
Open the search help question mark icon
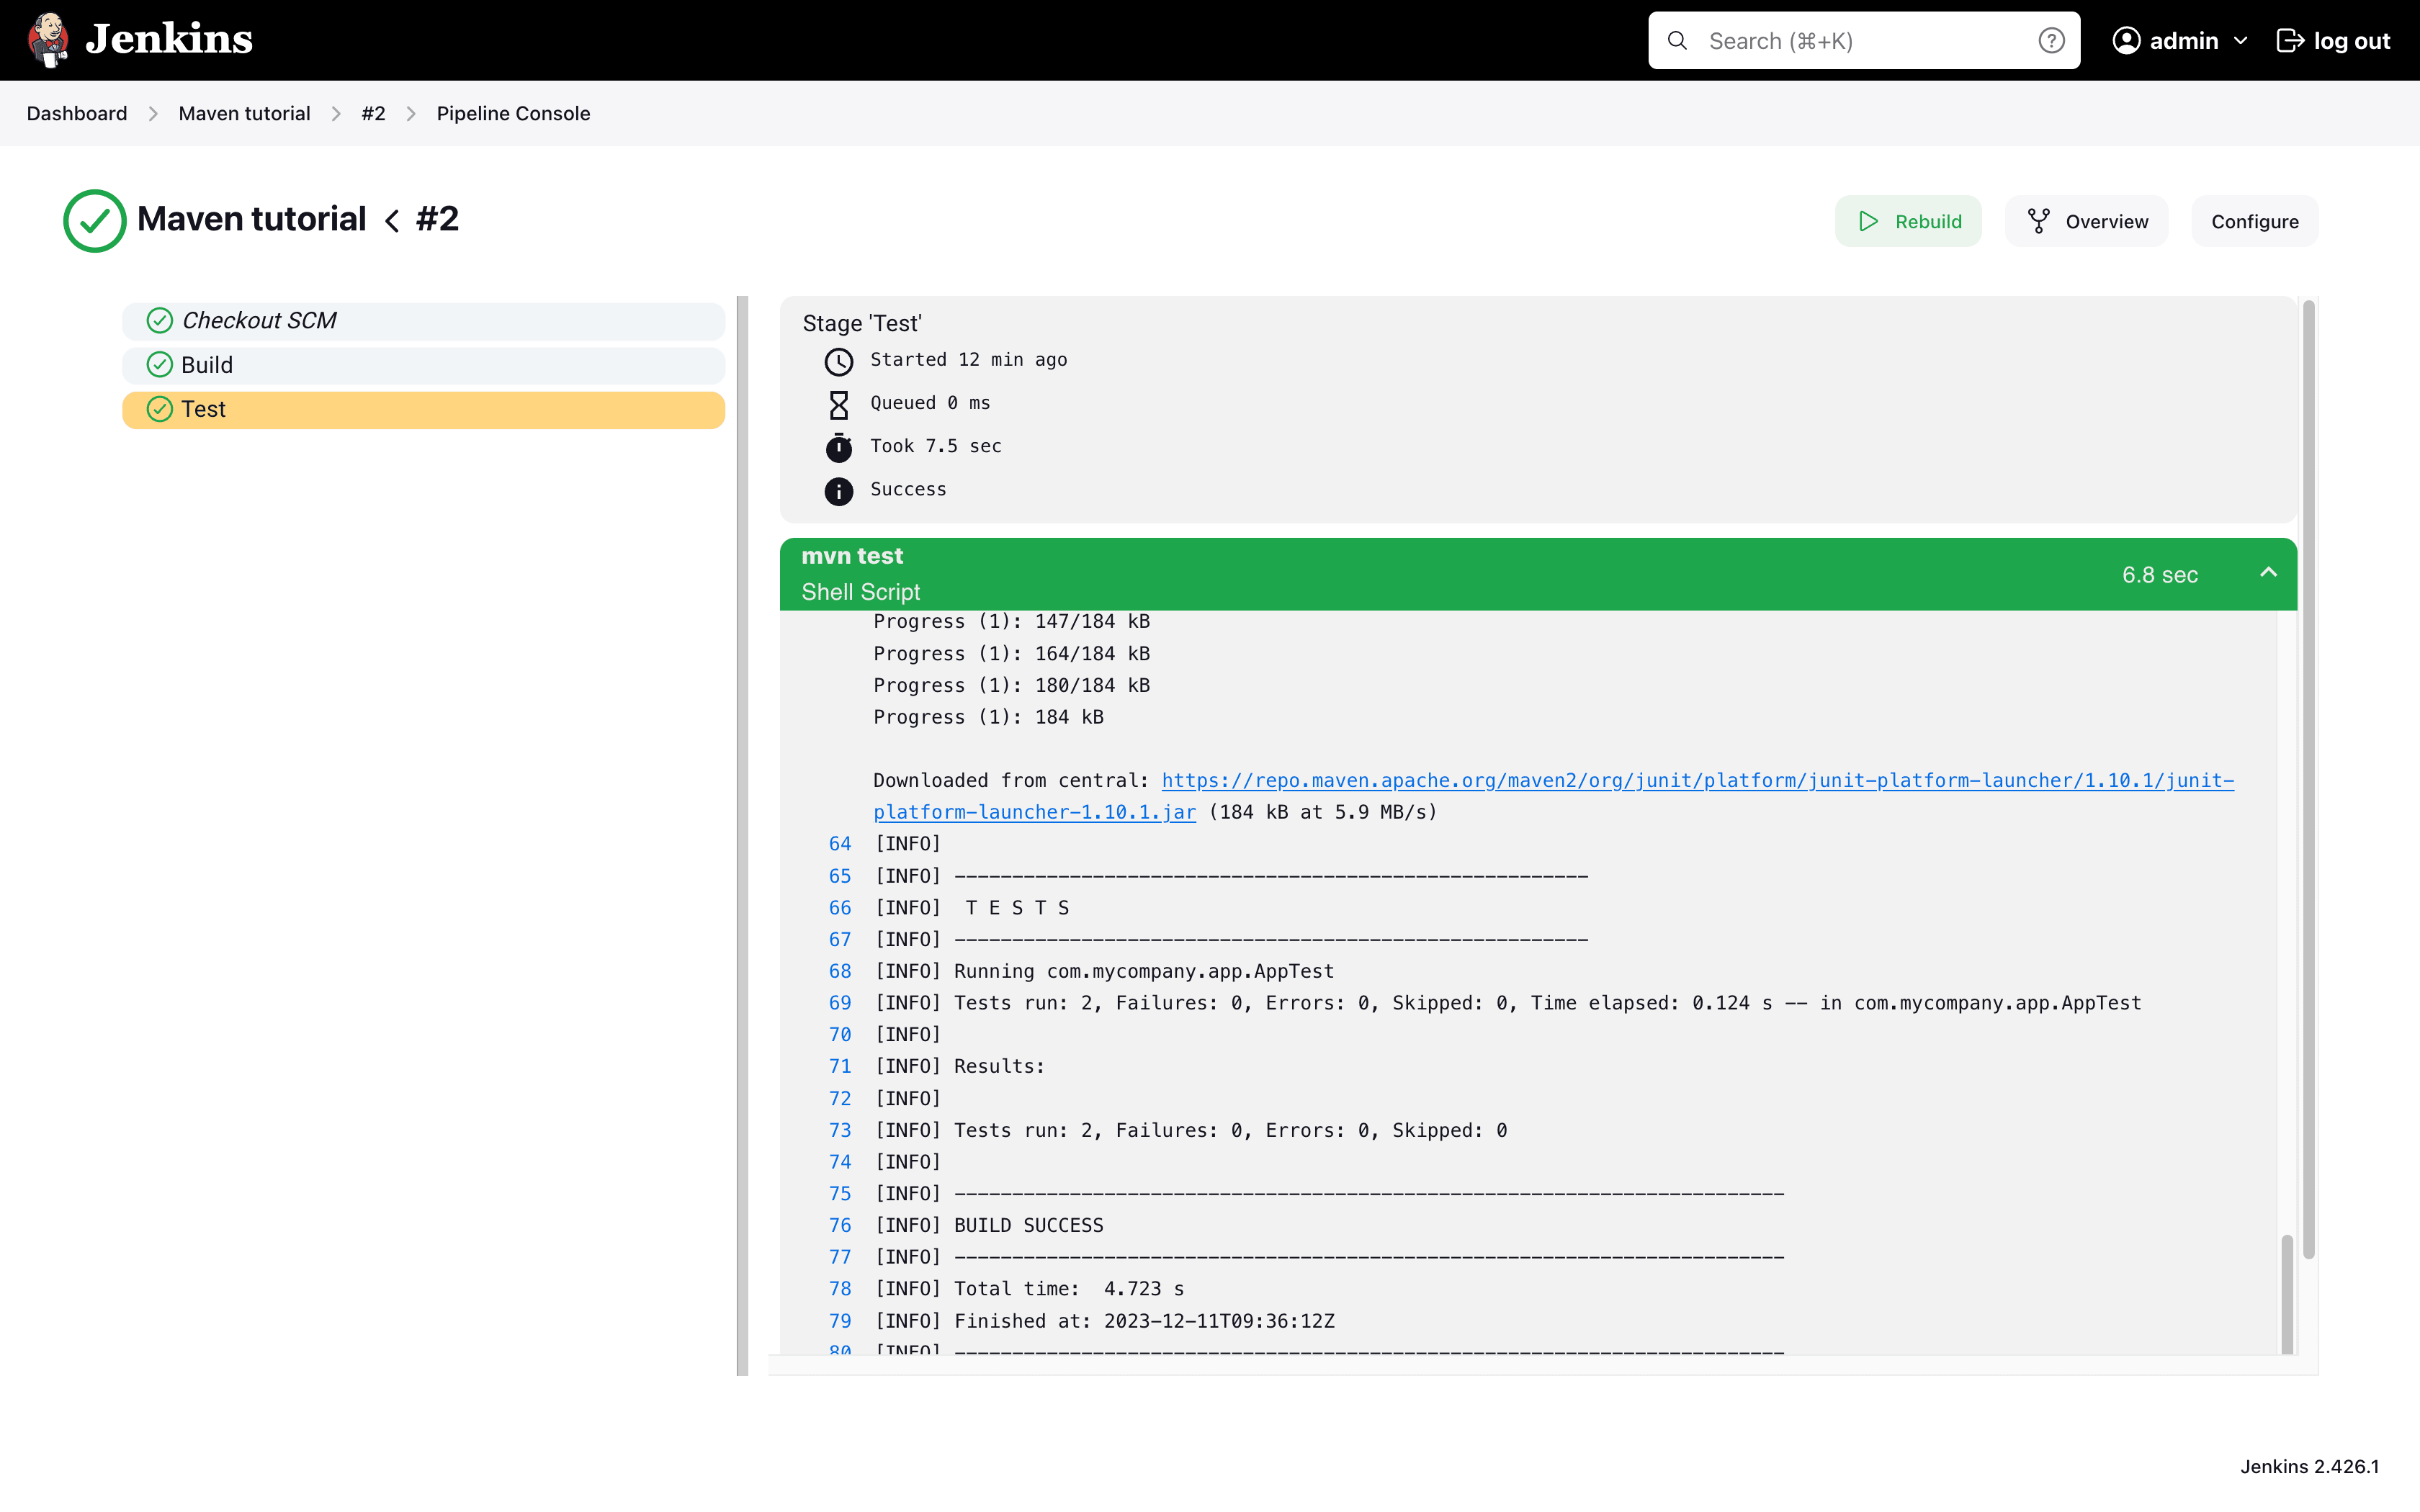pyautogui.click(x=2052, y=40)
